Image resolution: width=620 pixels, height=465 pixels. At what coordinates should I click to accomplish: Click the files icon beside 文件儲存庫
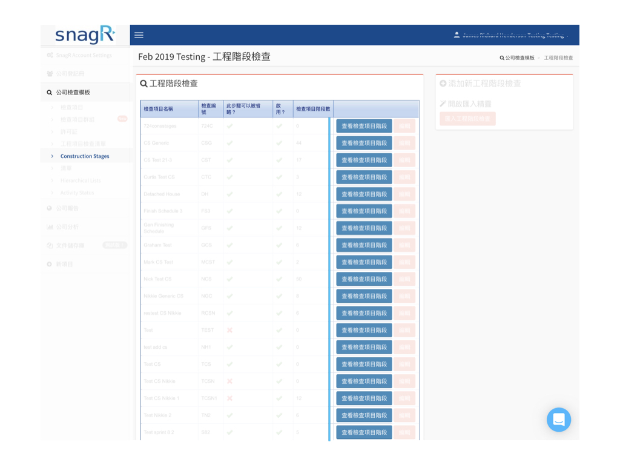click(x=50, y=246)
